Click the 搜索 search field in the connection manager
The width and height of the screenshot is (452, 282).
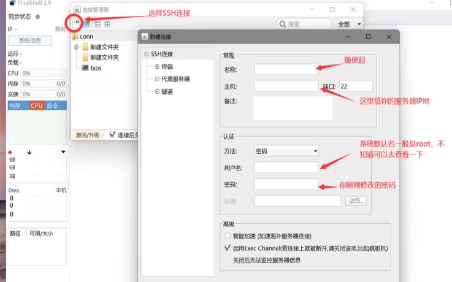(x=304, y=24)
